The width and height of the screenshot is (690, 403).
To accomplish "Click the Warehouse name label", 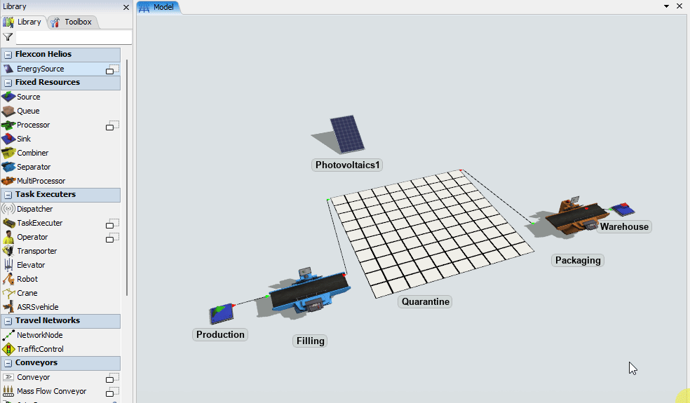I will click(x=624, y=227).
